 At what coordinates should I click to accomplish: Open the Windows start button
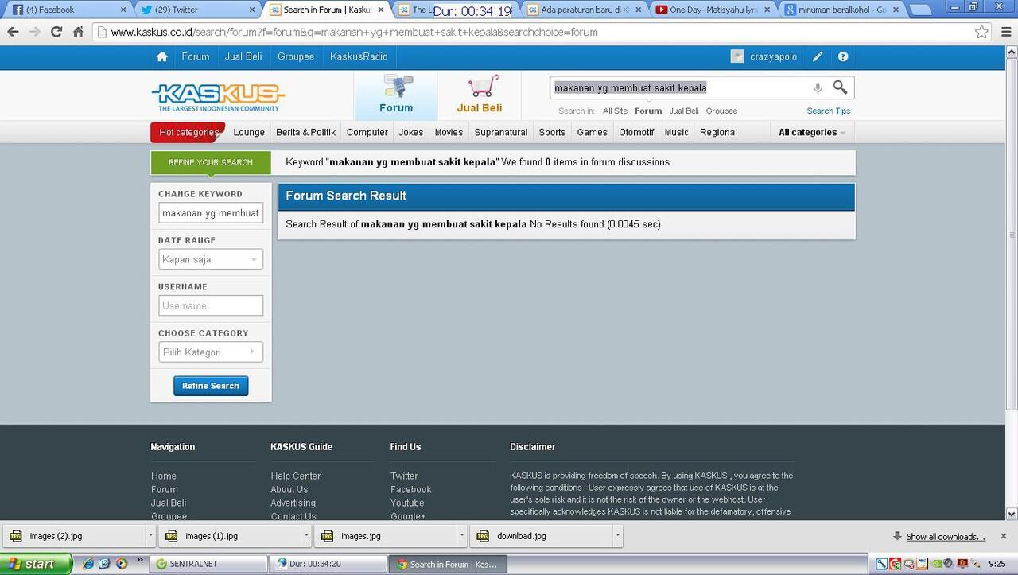tap(37, 564)
